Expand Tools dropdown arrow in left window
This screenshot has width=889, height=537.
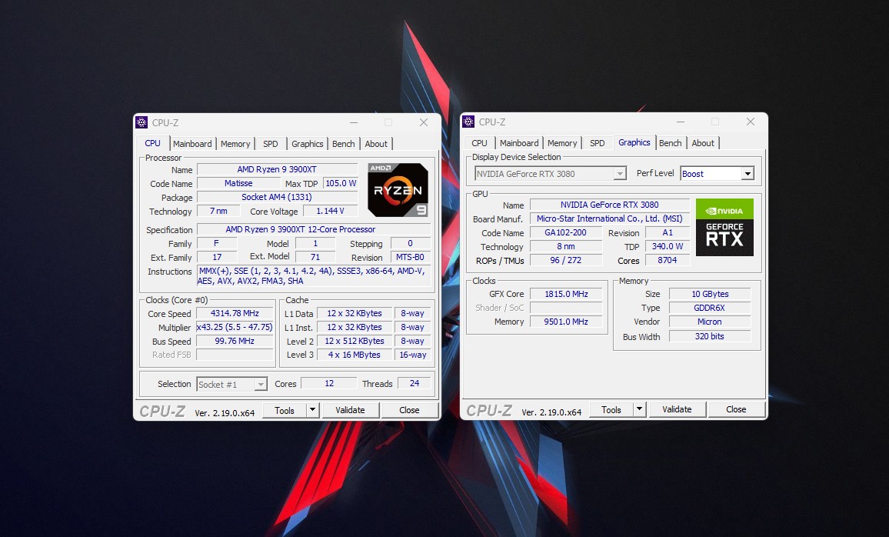(312, 409)
